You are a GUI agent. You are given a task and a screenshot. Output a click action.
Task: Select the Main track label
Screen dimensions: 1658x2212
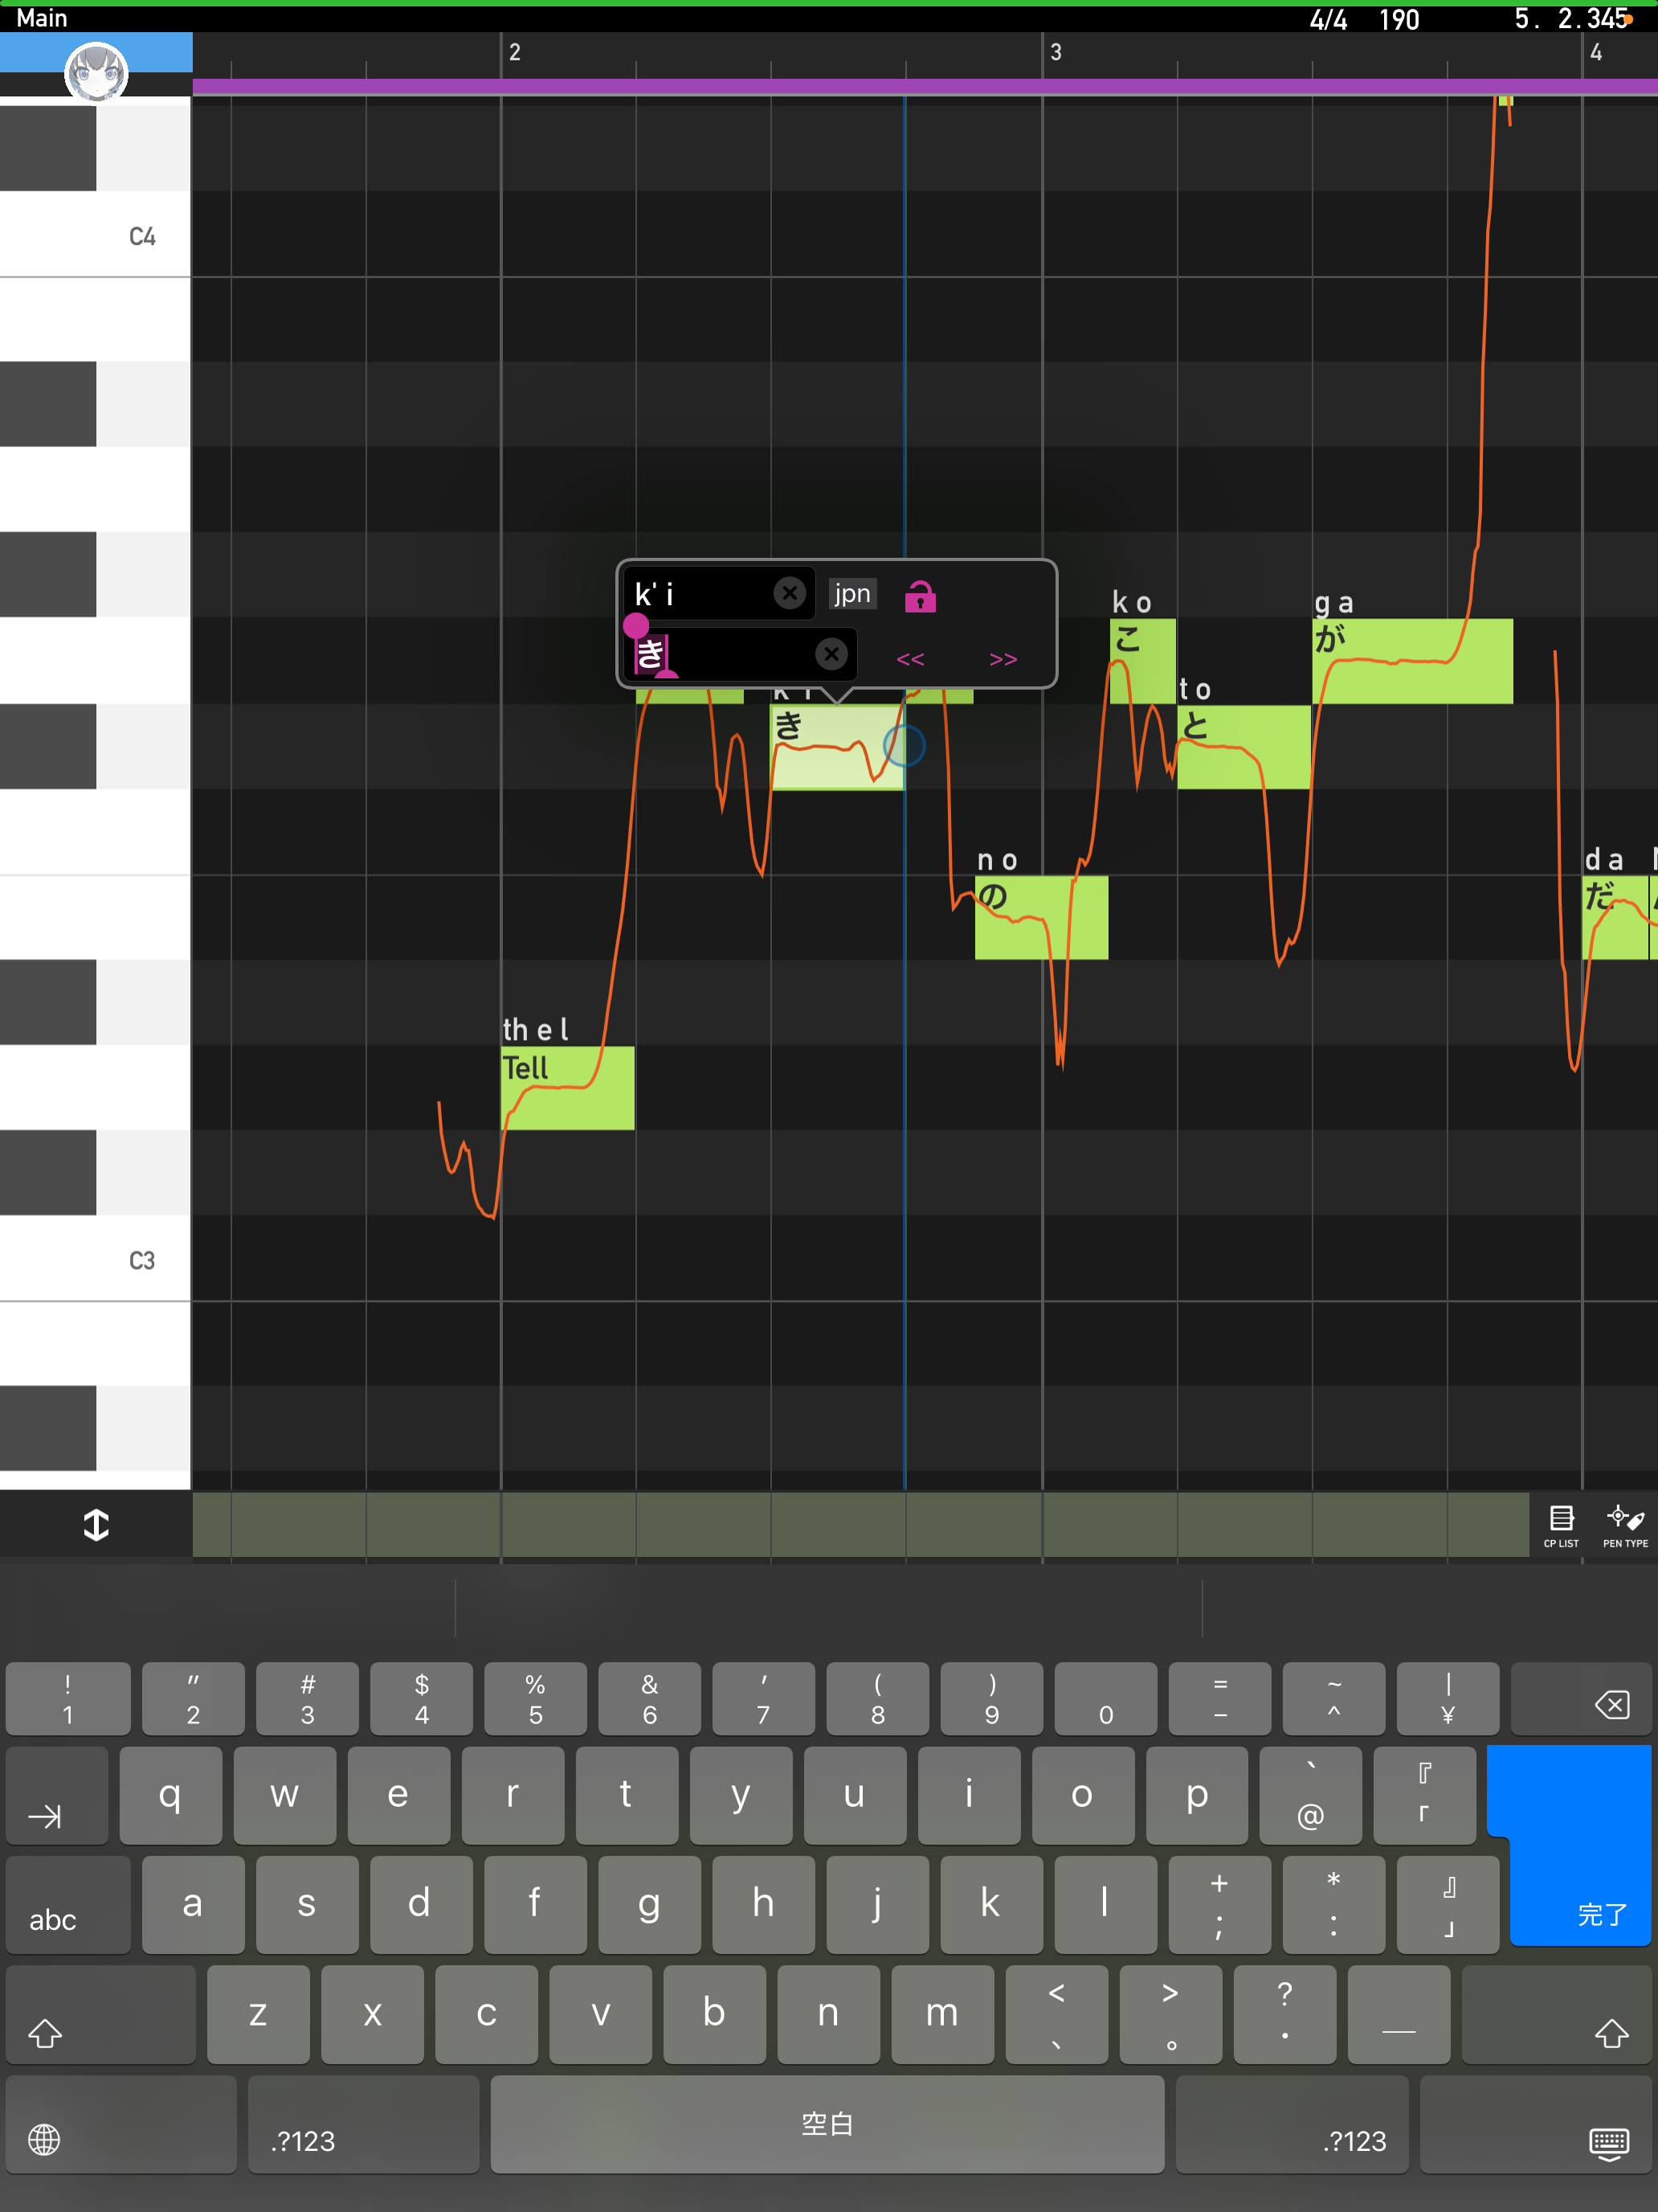[x=42, y=18]
